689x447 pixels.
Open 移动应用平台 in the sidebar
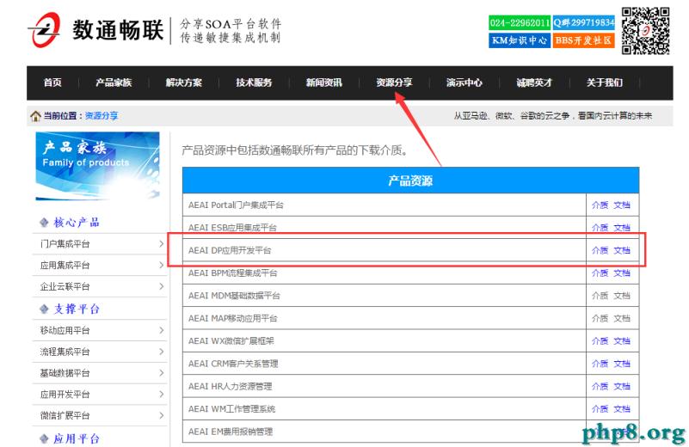pos(65,331)
